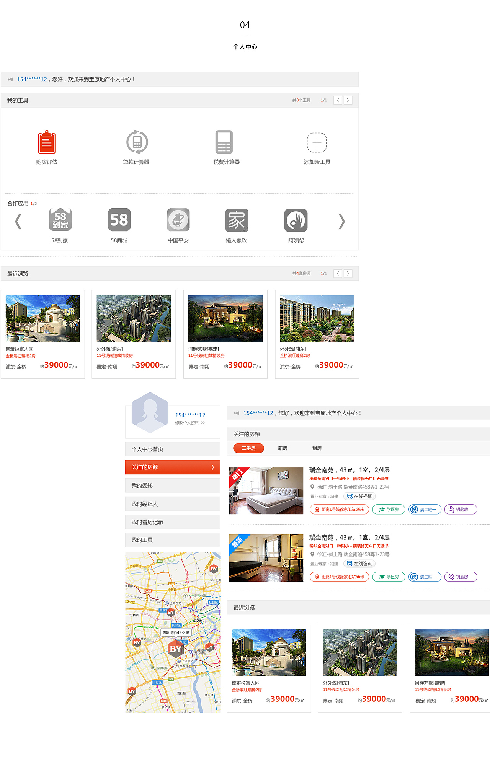Open the 阿姨帮 partner app icon
The width and height of the screenshot is (490, 773).
[x=296, y=220]
